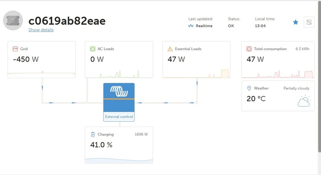Viewport: 321px width, 175px height.
Task: Click the battery charge history graph
Action: (x=119, y=161)
